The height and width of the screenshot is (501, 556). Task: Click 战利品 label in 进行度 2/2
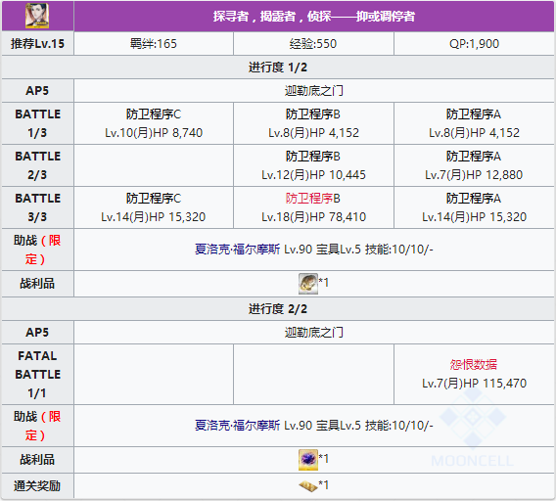37,460
